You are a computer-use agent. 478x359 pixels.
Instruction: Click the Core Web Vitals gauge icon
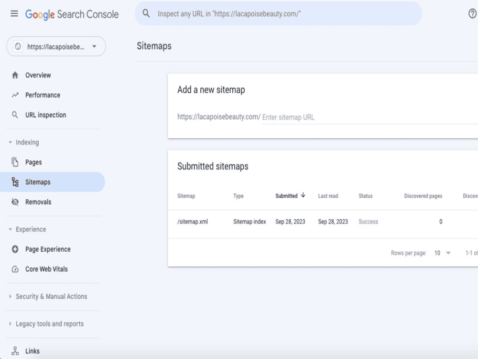15,269
